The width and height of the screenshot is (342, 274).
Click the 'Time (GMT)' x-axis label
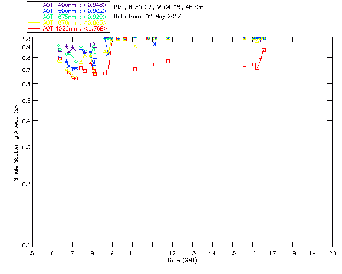coord(182,260)
